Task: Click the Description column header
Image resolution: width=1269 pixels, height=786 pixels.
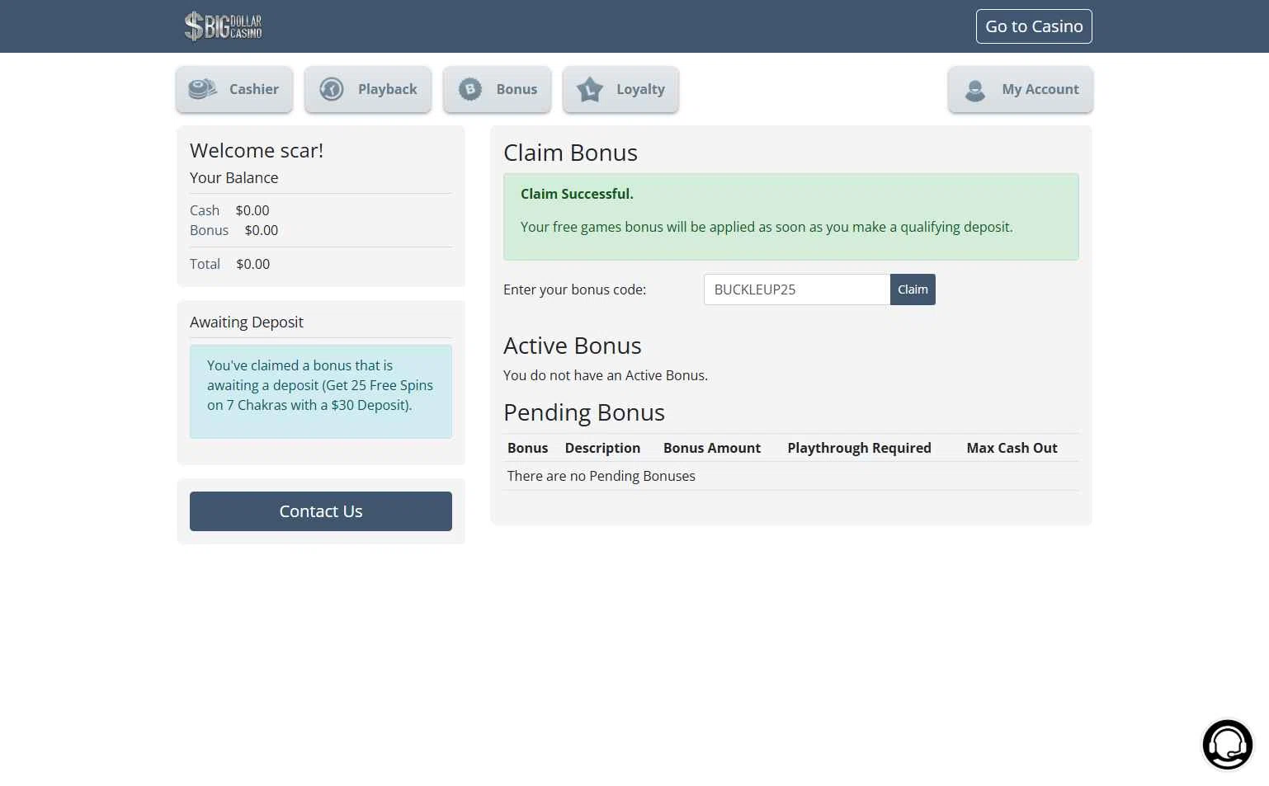Action: point(602,448)
